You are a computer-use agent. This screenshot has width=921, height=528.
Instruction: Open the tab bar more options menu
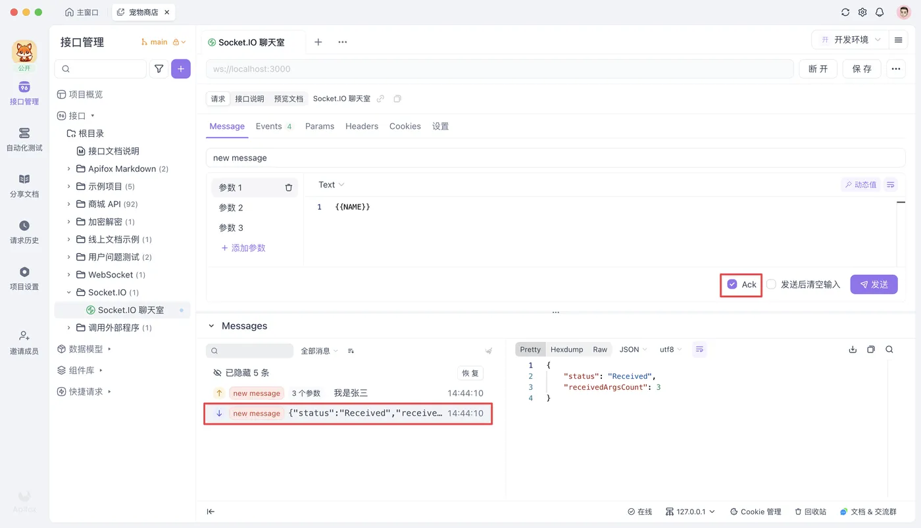click(x=342, y=42)
